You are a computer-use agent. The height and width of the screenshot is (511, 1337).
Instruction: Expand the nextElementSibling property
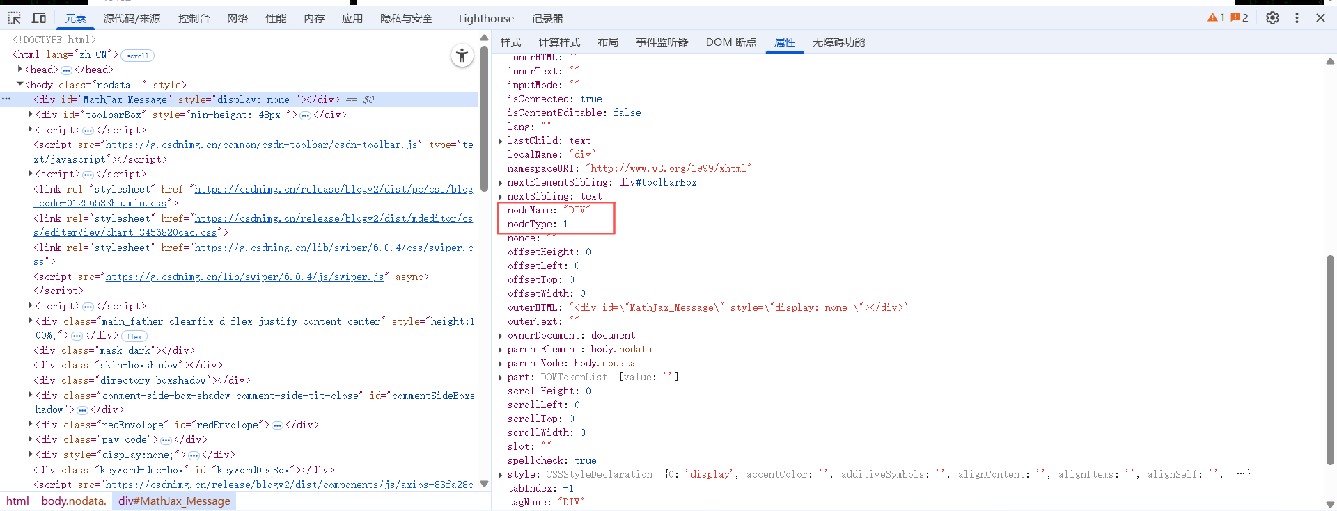click(501, 183)
